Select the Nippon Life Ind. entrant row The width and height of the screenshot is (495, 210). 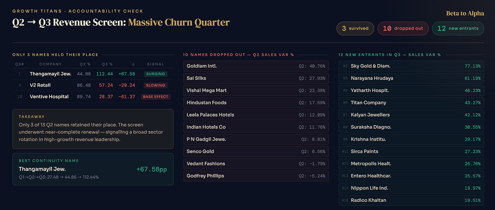(x=411, y=188)
